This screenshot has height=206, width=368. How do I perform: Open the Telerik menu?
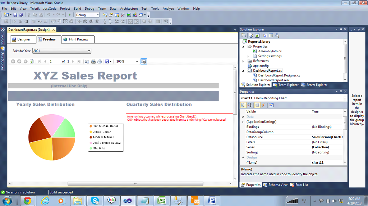coord(35,9)
